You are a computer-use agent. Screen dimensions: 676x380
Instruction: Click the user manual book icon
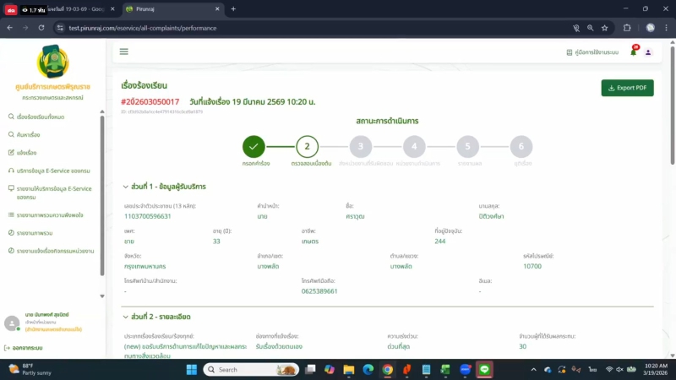(569, 52)
